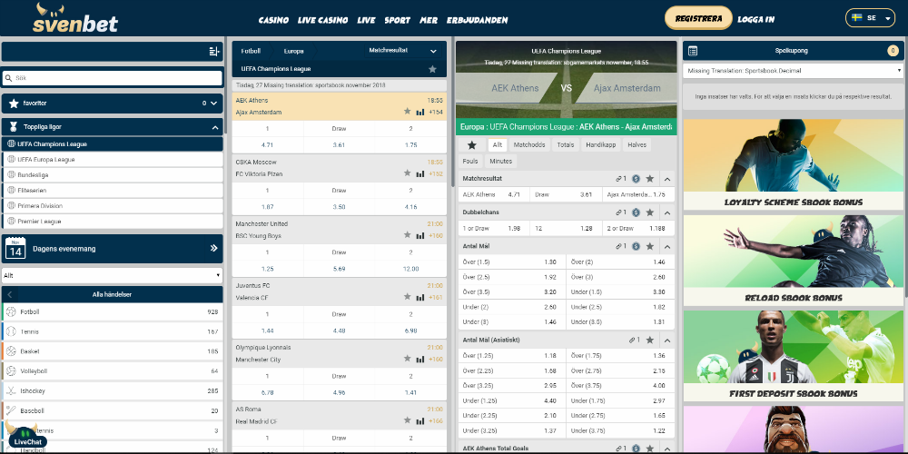Open the SE language selector

pos(871,18)
